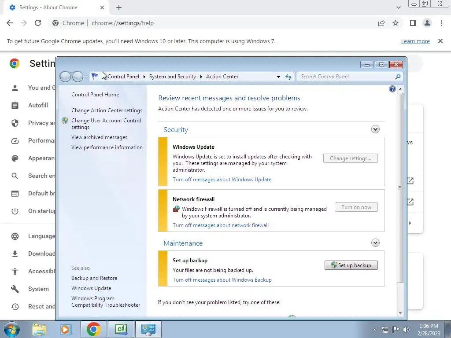
Task: Collapse the Security section chevron
Action: (x=375, y=129)
